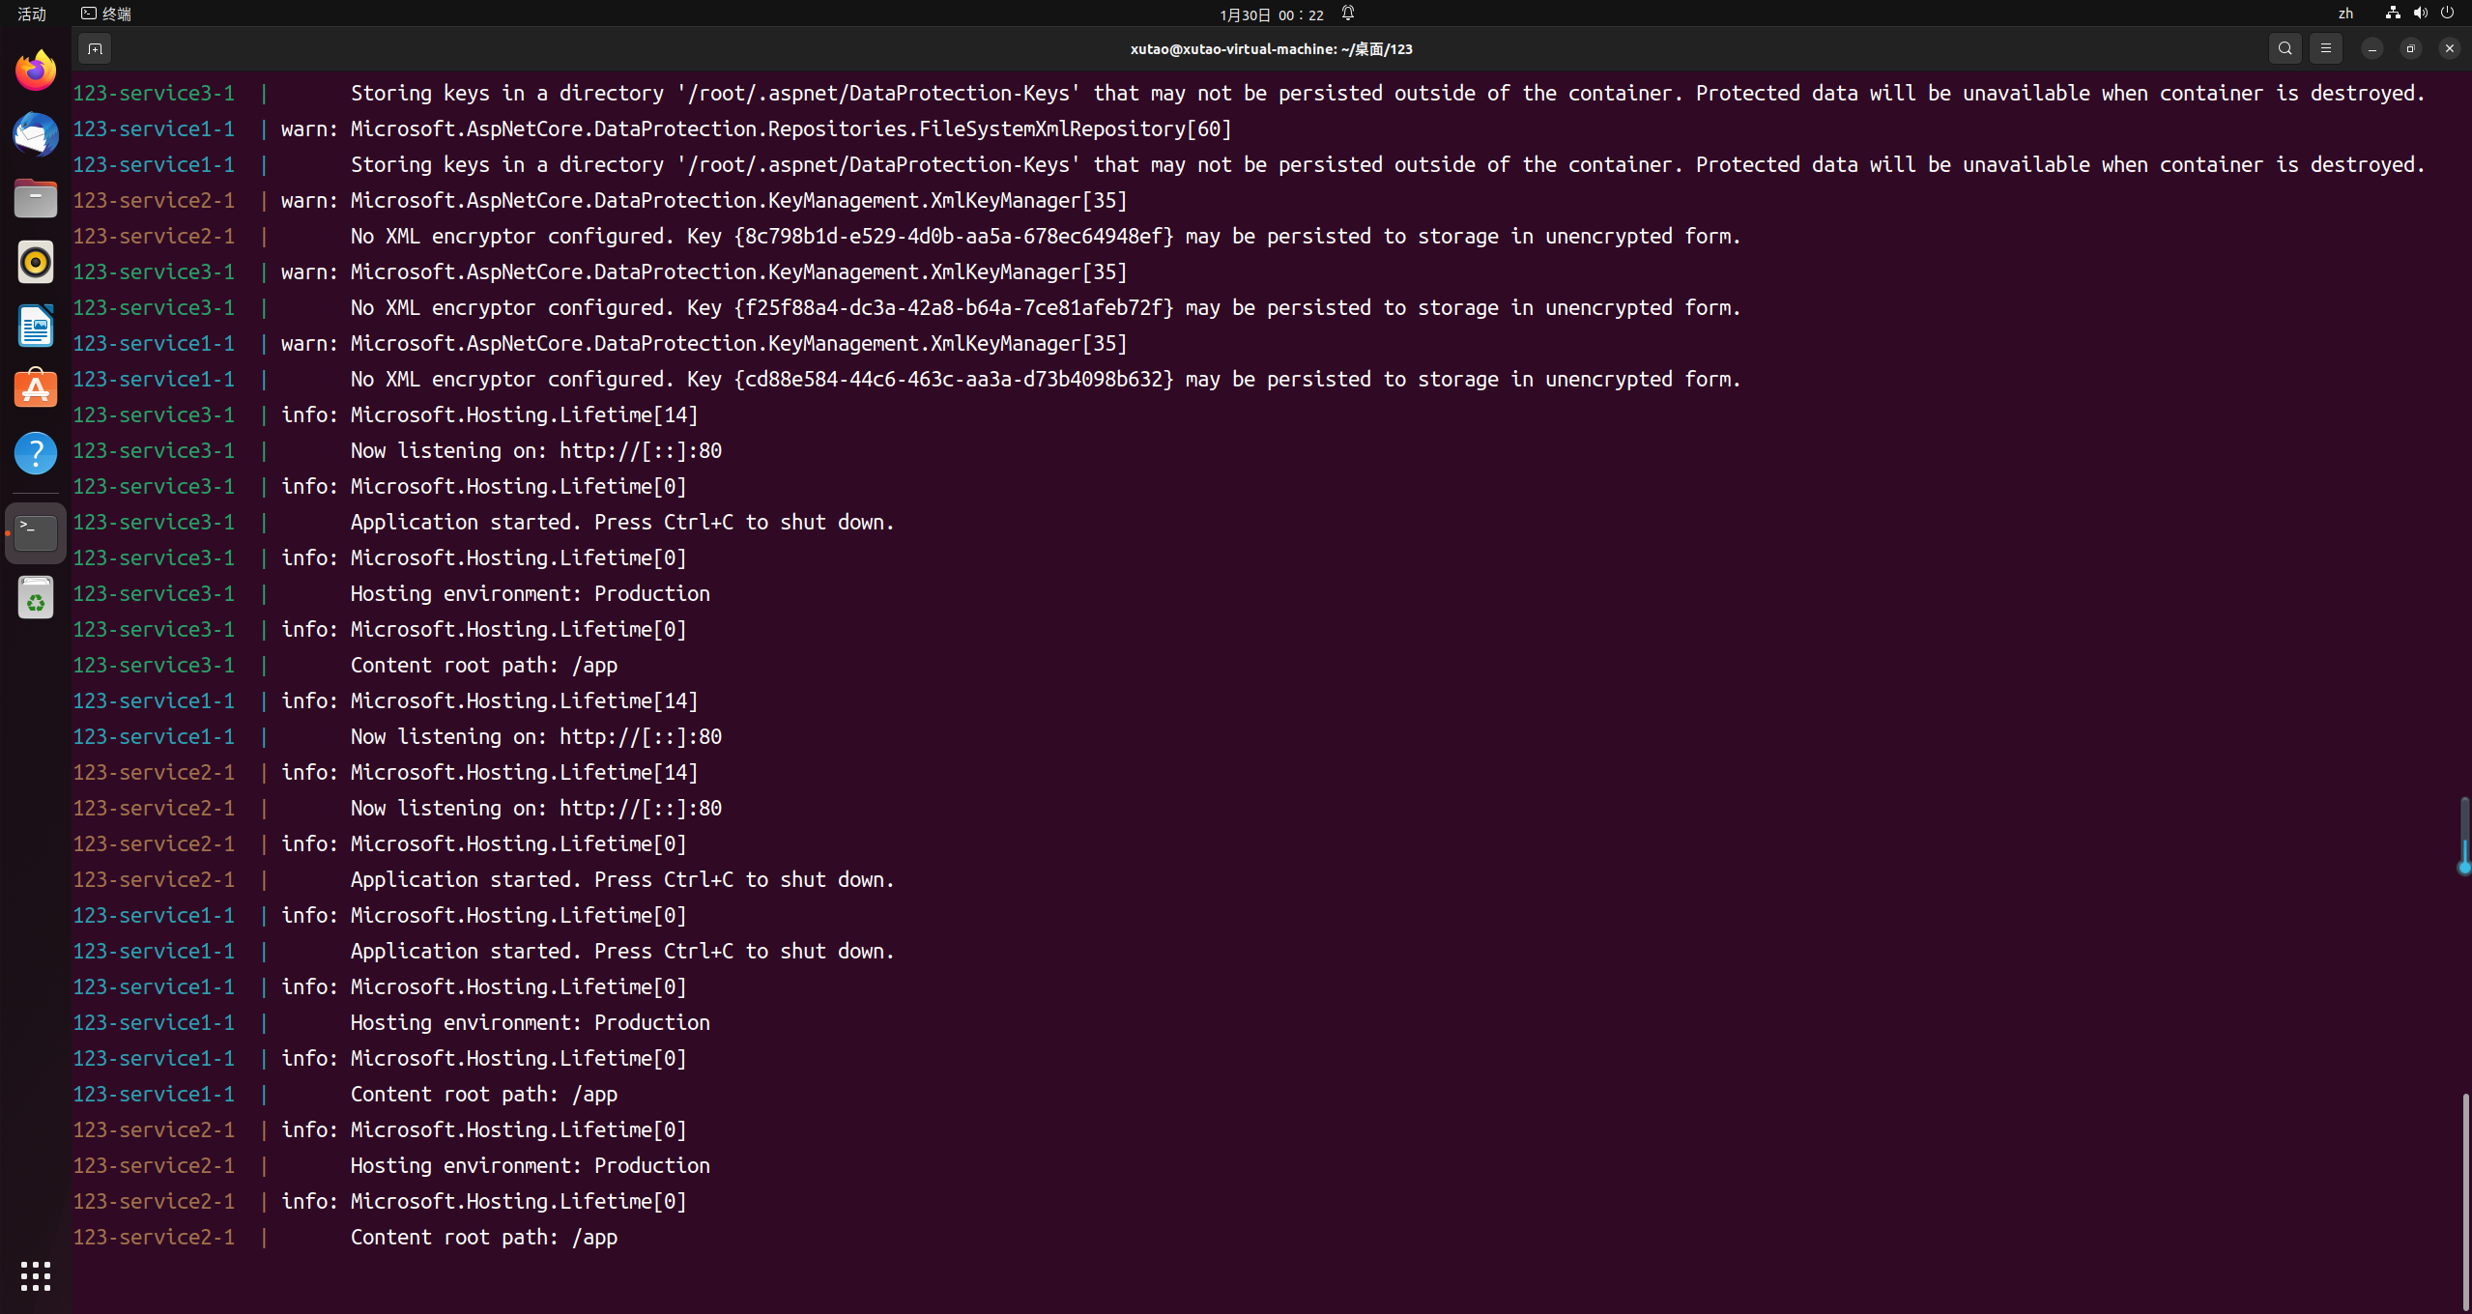2472x1314 pixels.
Task: Open volume control in system tray
Action: pyautogui.click(x=2420, y=14)
